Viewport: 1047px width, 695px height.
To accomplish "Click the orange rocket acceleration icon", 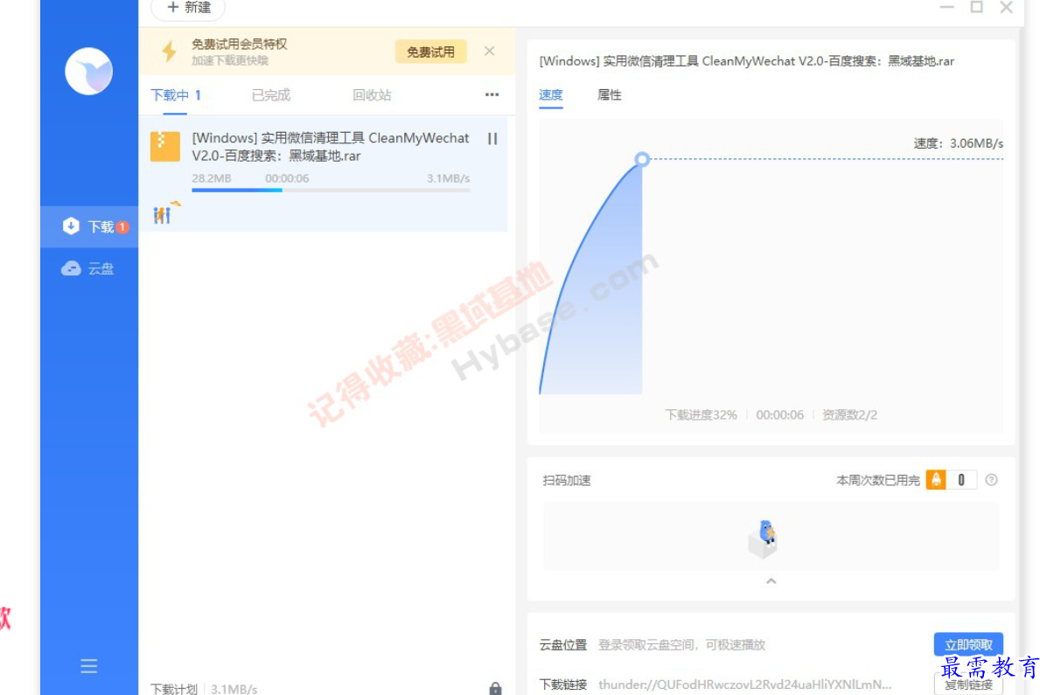I will [936, 479].
